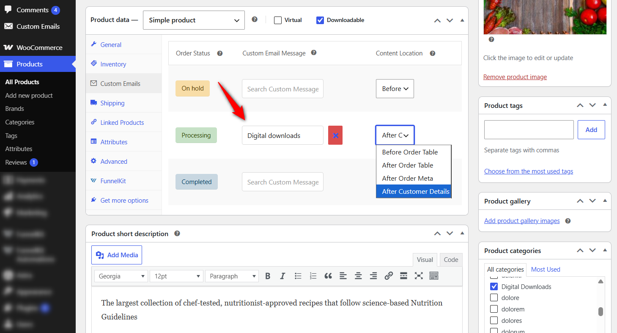Click the Bold formatting icon
Image resolution: width=617 pixels, height=333 pixels.
coord(268,276)
